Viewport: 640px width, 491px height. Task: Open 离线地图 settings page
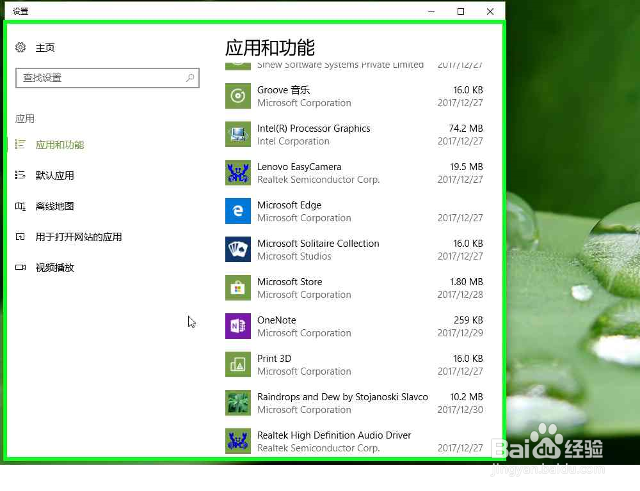pos(54,206)
